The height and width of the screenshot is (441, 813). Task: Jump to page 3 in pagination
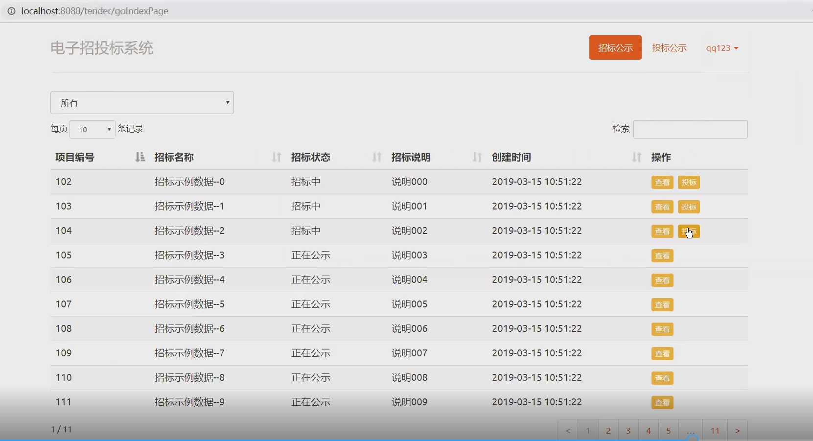click(628, 431)
